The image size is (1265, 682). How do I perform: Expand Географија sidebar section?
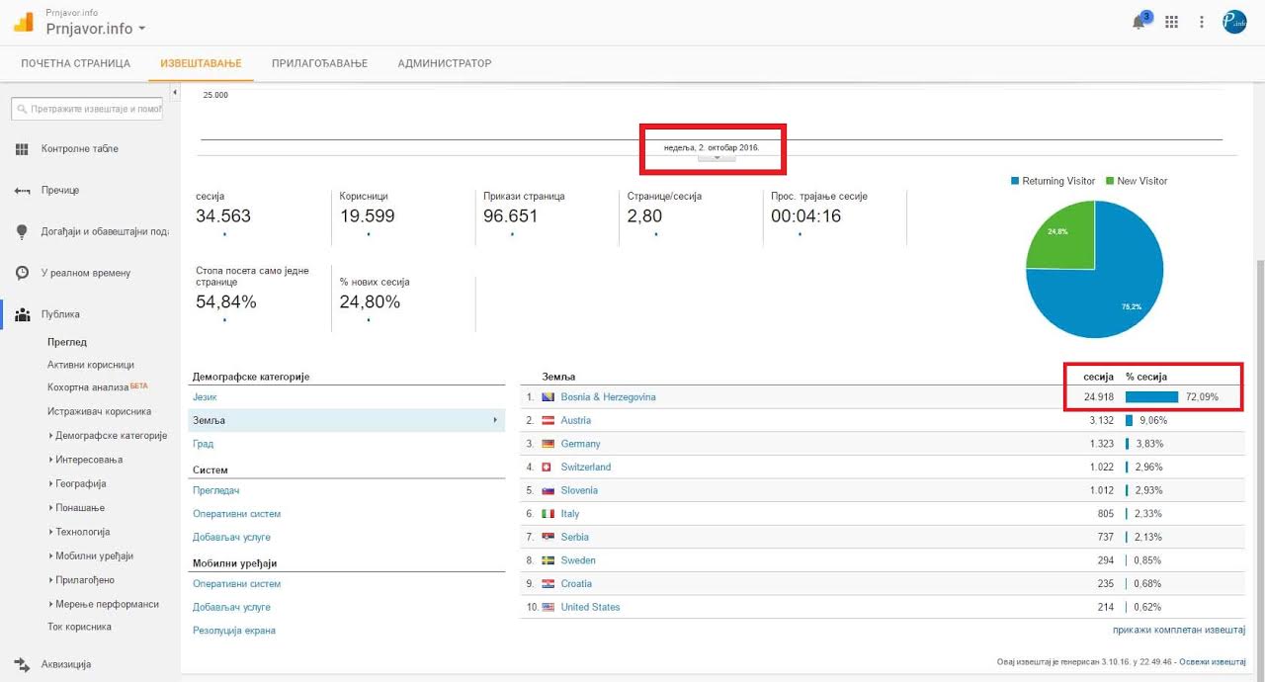pos(77,483)
